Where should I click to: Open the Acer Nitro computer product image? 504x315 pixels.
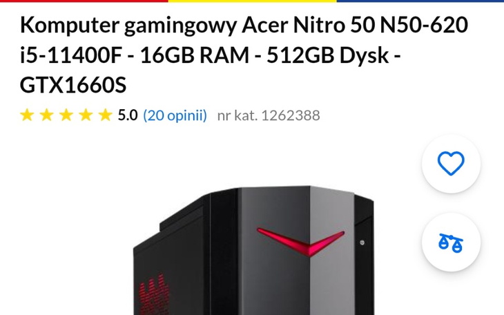tap(253, 250)
